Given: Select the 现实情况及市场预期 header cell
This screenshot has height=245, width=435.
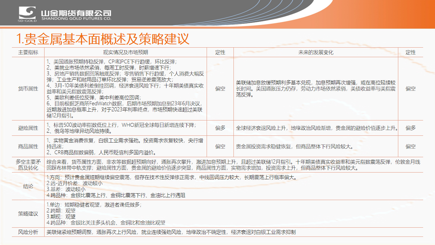Looking at the screenshot, I should pyautogui.click(x=125, y=52).
